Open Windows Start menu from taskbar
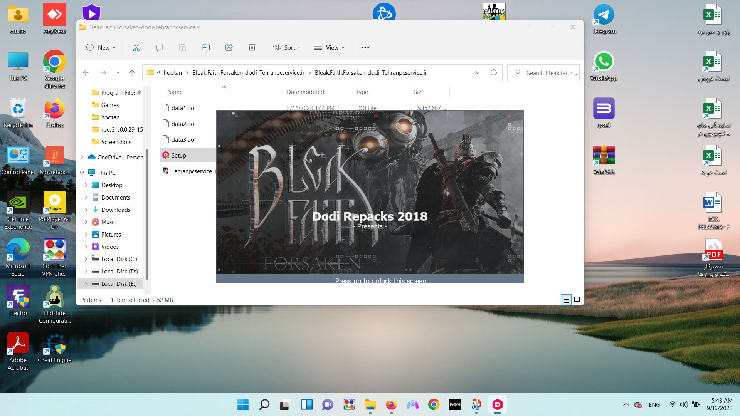 [243, 404]
